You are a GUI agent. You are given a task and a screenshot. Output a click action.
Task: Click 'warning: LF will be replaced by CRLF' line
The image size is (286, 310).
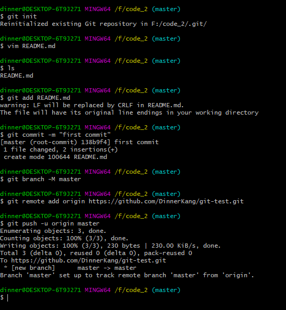92,105
